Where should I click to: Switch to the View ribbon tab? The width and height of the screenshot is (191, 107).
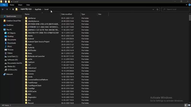tap(28, 5)
